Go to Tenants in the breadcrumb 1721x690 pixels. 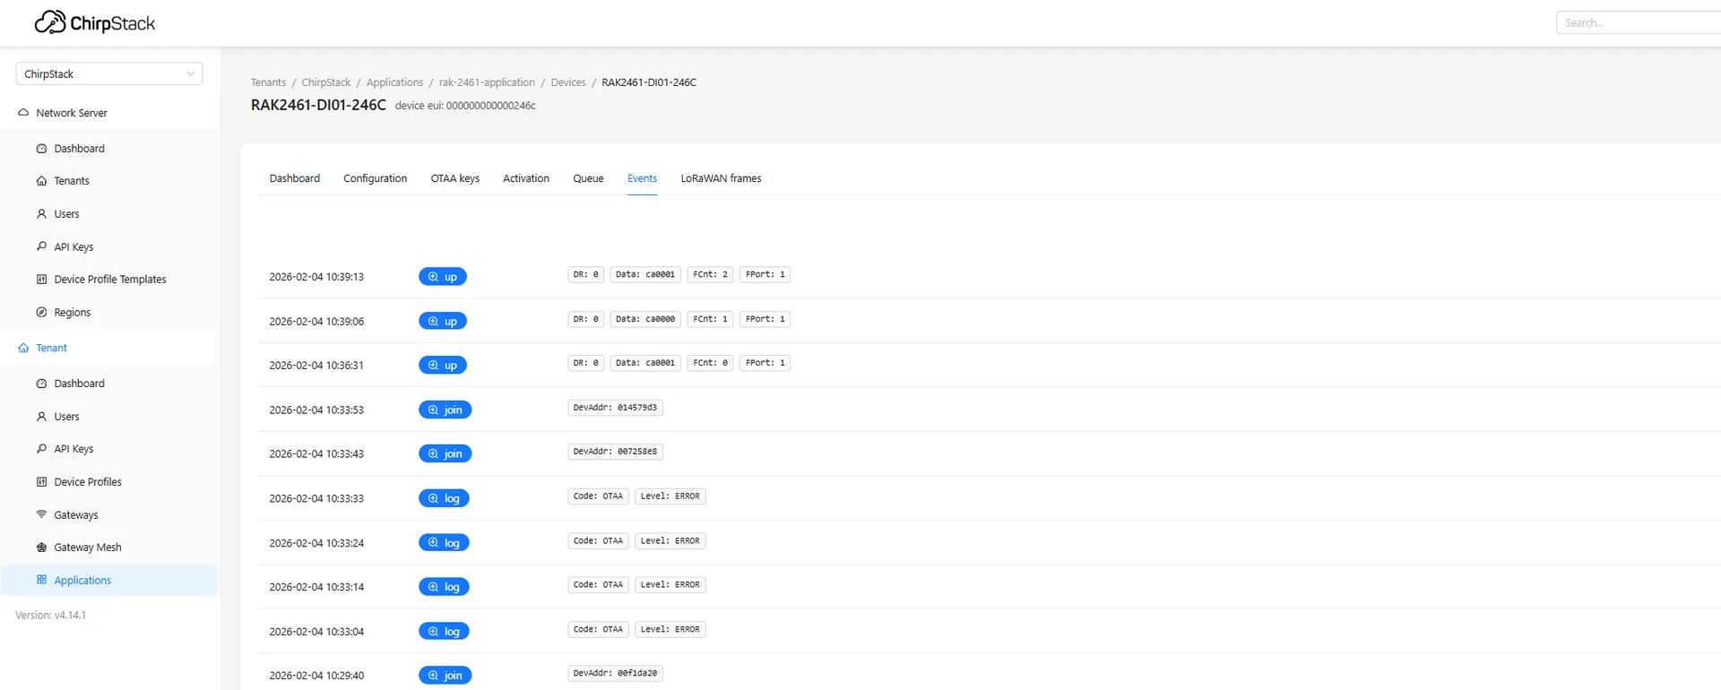pyautogui.click(x=268, y=82)
